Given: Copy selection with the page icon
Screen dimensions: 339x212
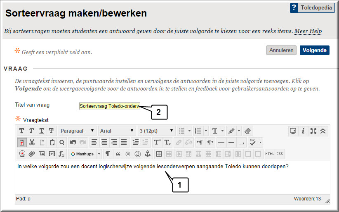Looking at the screenshot, I should point(42,143).
